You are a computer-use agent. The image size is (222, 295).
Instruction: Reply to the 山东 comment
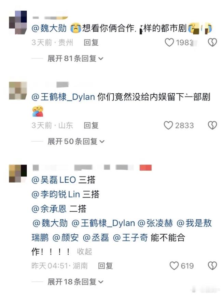click(91, 125)
